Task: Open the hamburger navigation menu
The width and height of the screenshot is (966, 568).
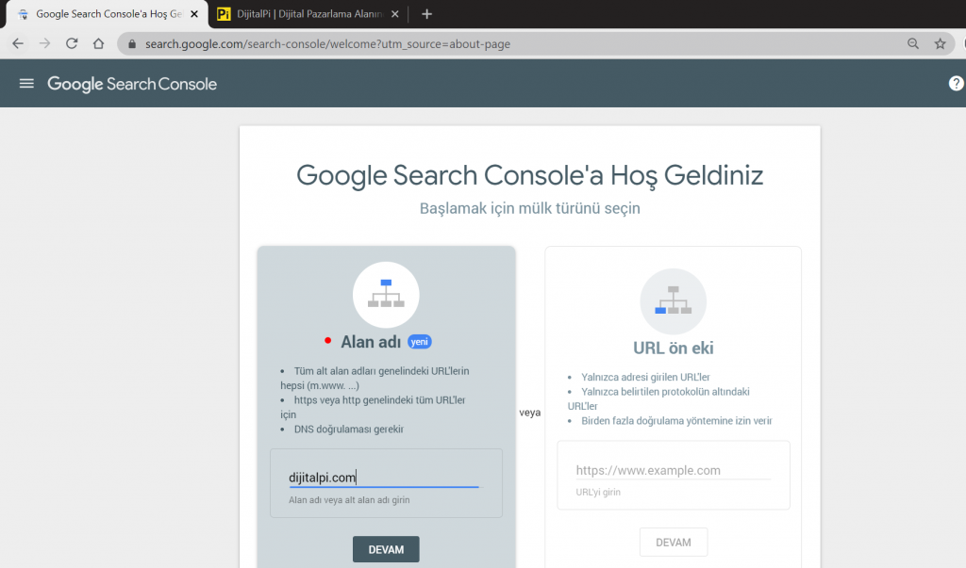Action: point(26,84)
